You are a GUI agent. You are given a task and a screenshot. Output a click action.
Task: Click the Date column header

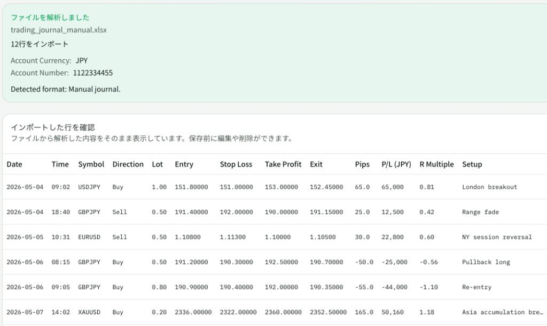click(14, 164)
